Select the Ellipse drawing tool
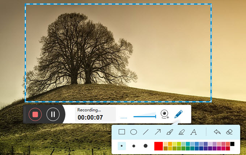This screenshot has height=155, width=246. point(133,132)
